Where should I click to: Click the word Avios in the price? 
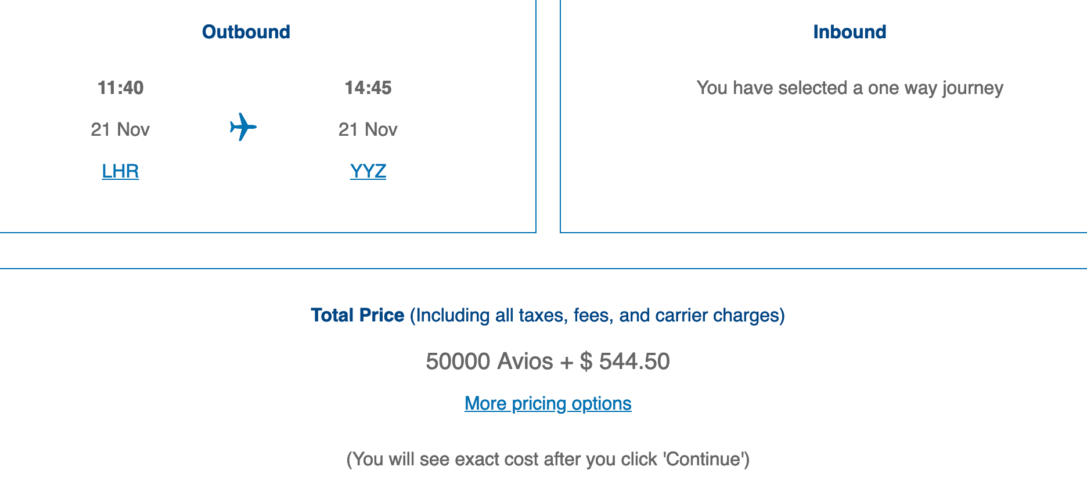(x=525, y=361)
